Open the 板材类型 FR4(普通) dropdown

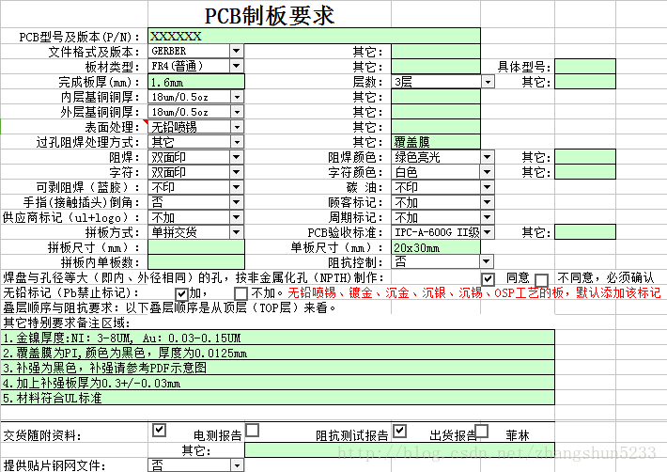pos(237,66)
